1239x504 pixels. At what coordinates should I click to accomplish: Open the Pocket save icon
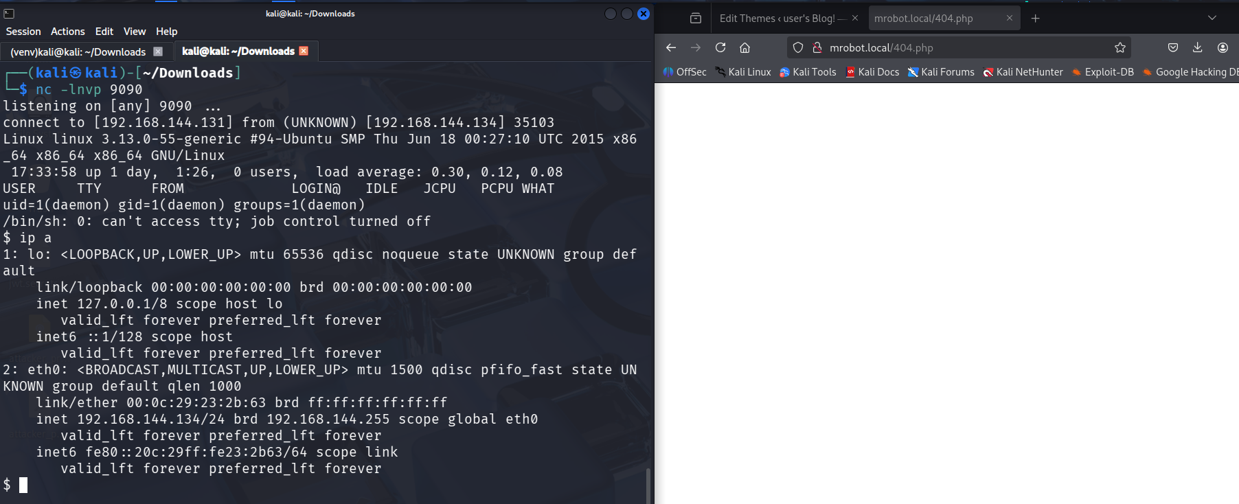(x=1173, y=47)
